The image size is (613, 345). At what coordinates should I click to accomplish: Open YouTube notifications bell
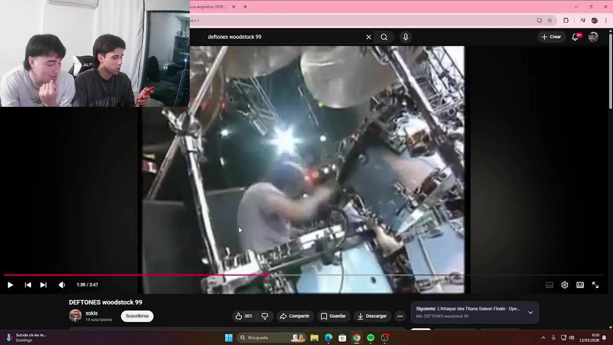coord(576,37)
